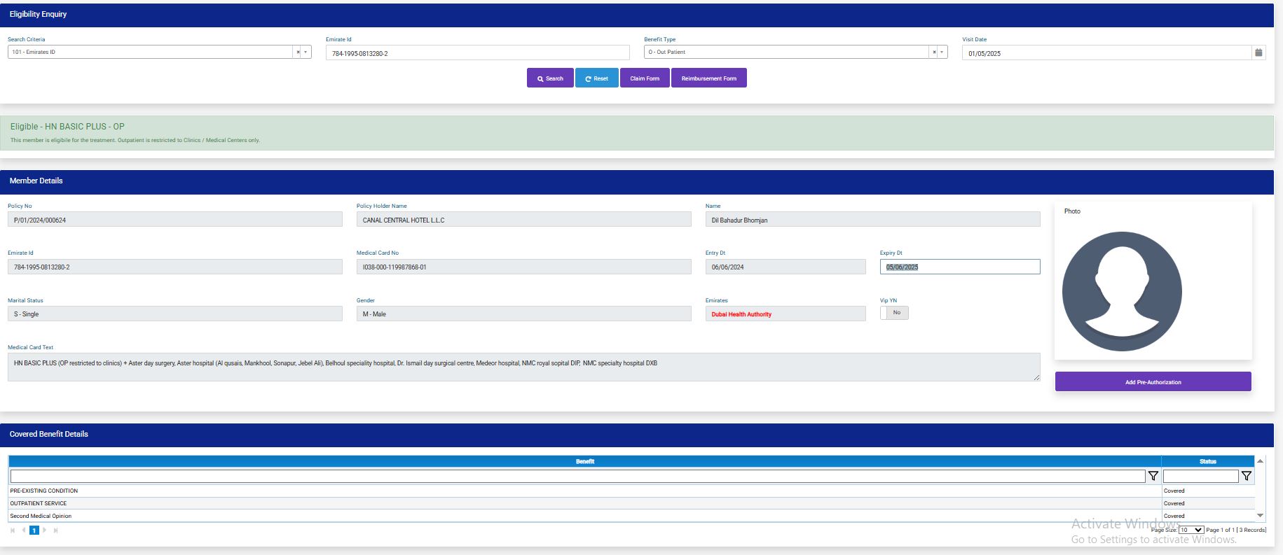Open the Reimbursement Form
Image resolution: width=1283 pixels, height=555 pixels.
708,78
